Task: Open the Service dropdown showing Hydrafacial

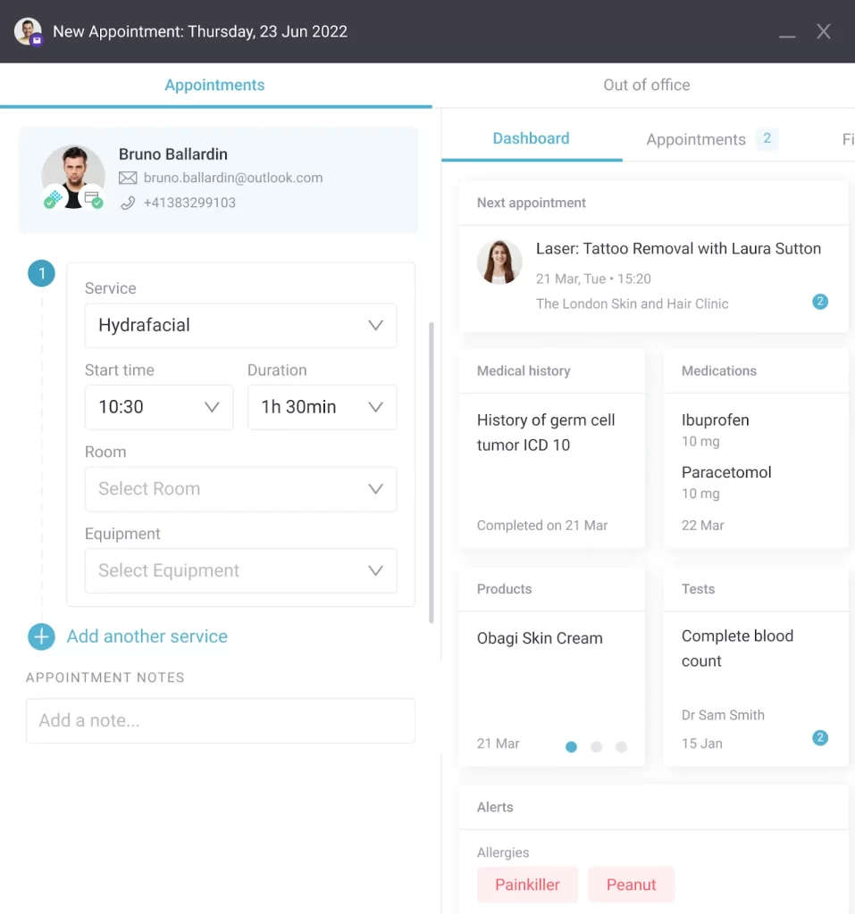Action: (240, 325)
